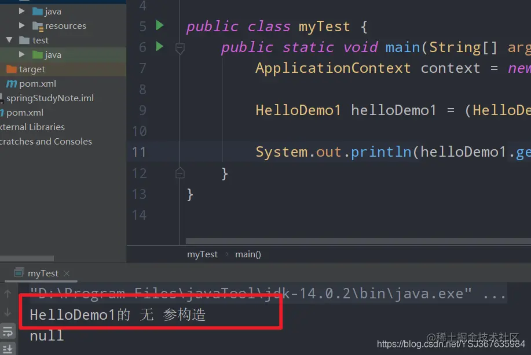
Task: Click the blue java source folder icon
Action: [38, 11]
